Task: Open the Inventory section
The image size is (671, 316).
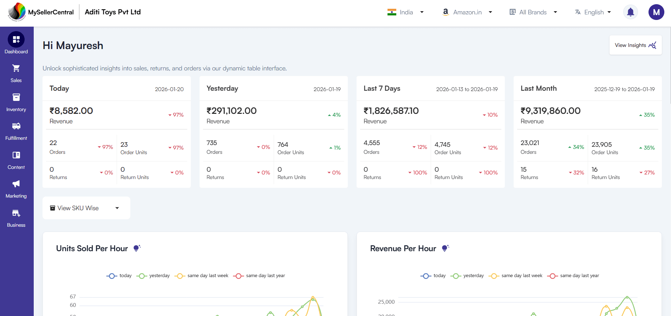Action: point(16,97)
